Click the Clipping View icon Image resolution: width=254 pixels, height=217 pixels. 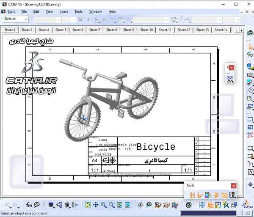click(251, 90)
